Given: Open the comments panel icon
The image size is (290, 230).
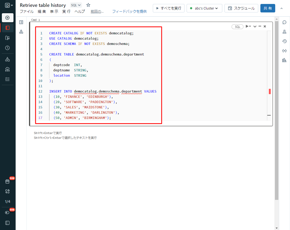Looking at the screenshot, I should tap(284, 22).
